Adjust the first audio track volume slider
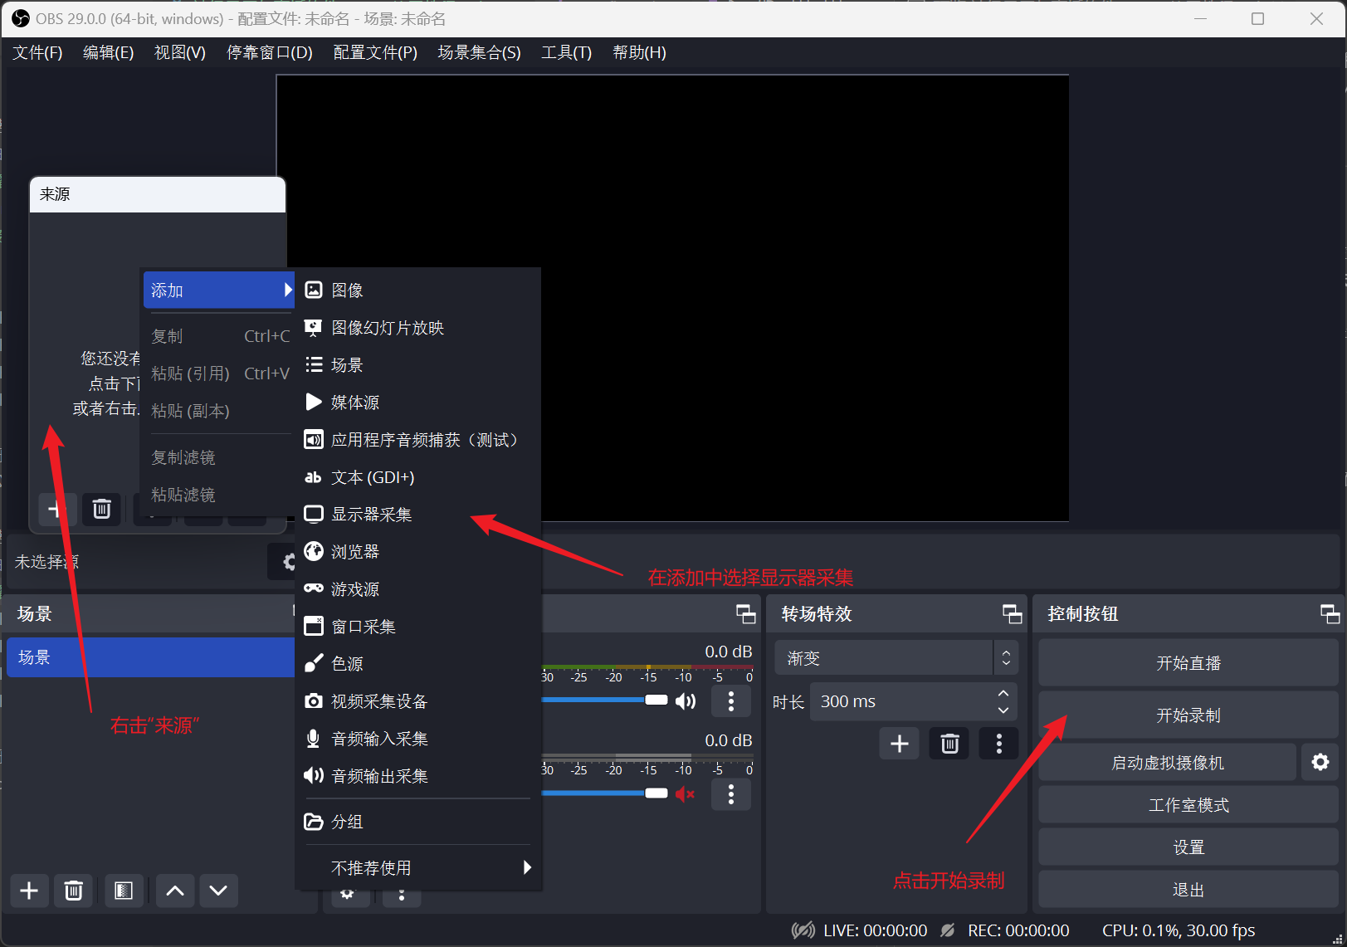1347x947 pixels. pos(656,700)
